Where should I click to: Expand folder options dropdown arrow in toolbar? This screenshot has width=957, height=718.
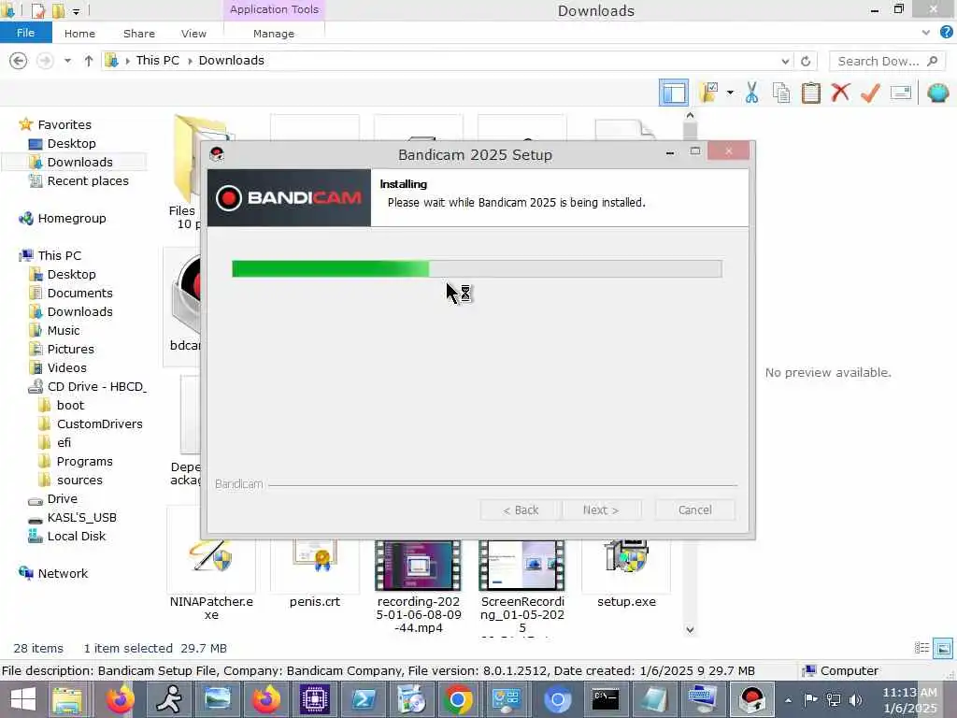tap(730, 93)
